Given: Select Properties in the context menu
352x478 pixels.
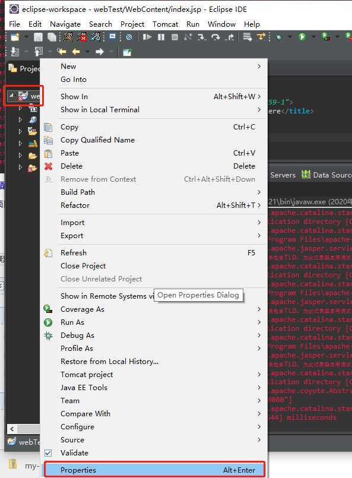Looking at the screenshot, I should coord(154,470).
